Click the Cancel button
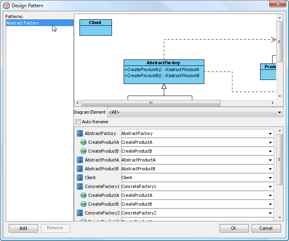 point(266,228)
